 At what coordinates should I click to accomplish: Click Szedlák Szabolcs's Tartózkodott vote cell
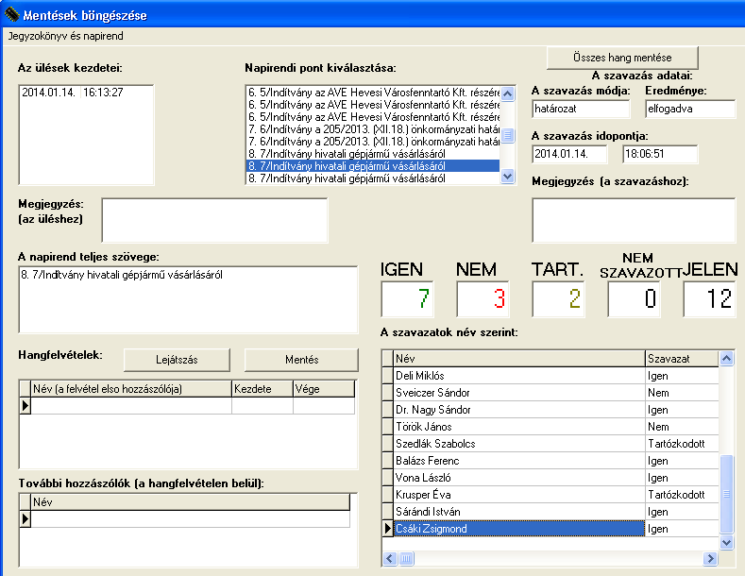(682, 444)
